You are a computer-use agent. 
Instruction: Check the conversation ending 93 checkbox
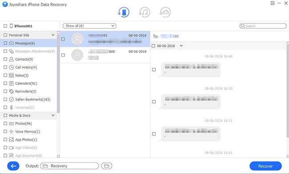(63, 39)
